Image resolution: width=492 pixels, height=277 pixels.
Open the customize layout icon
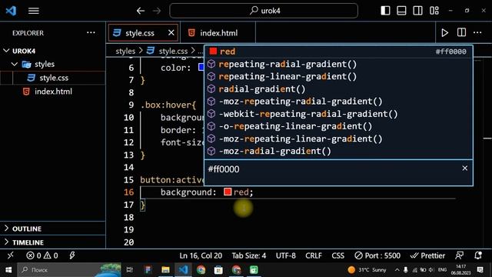pos(434,11)
